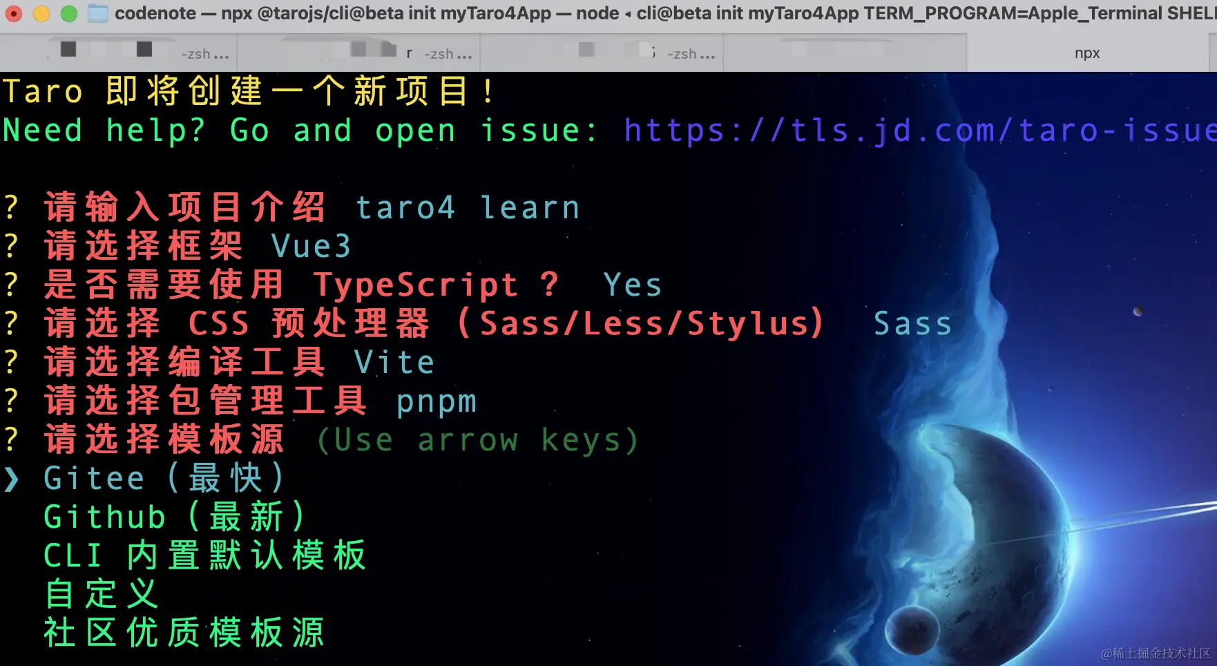Image resolution: width=1217 pixels, height=666 pixels.
Task: Open the tls.jd.com taro-issue link
Action: tap(920, 131)
